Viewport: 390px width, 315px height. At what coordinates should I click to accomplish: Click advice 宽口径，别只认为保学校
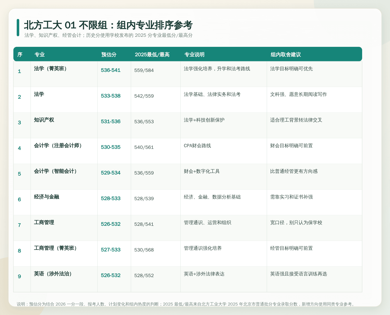pos(296,222)
